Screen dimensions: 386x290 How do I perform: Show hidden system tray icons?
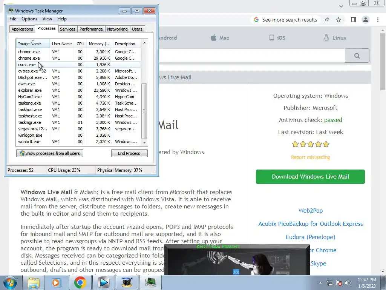[320, 283]
